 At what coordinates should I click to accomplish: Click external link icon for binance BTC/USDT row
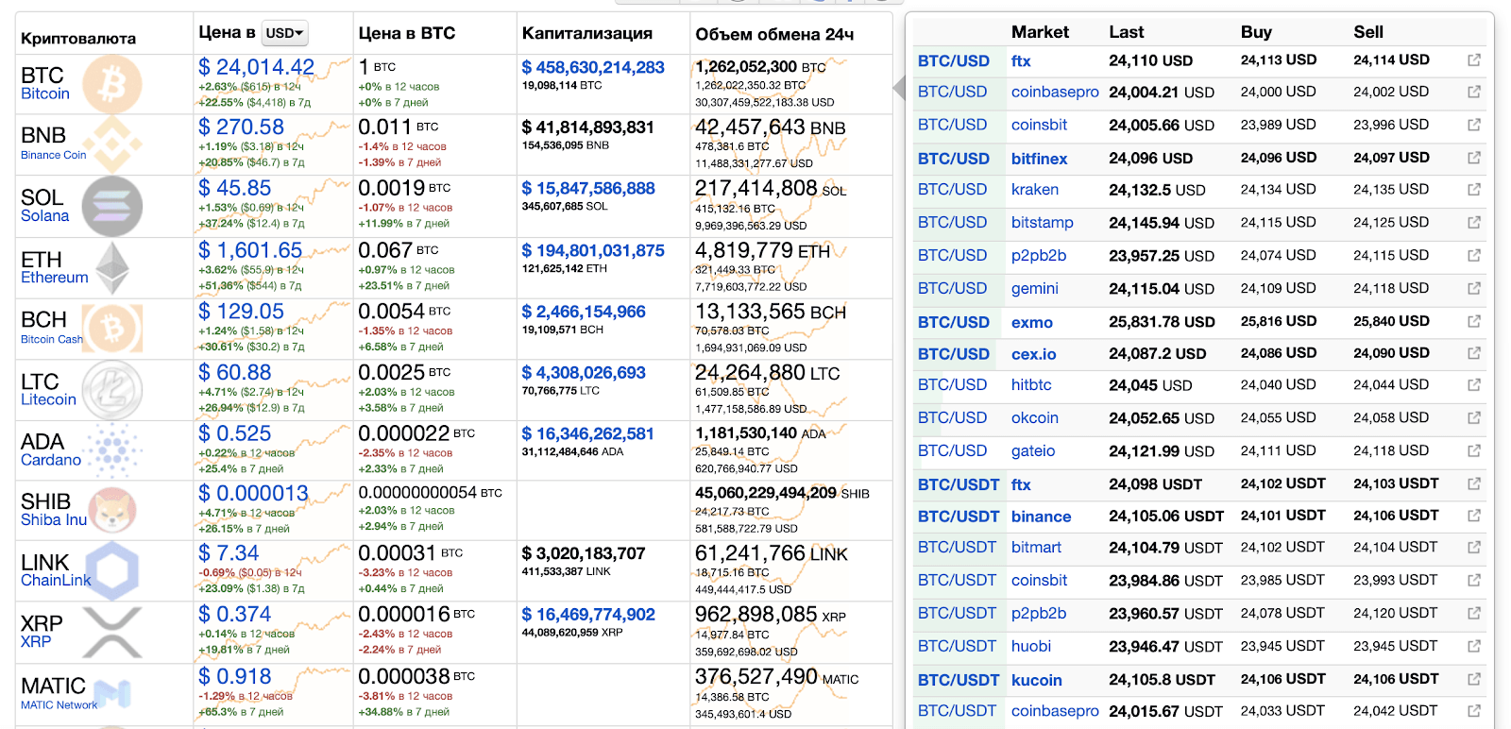pos(1473,516)
